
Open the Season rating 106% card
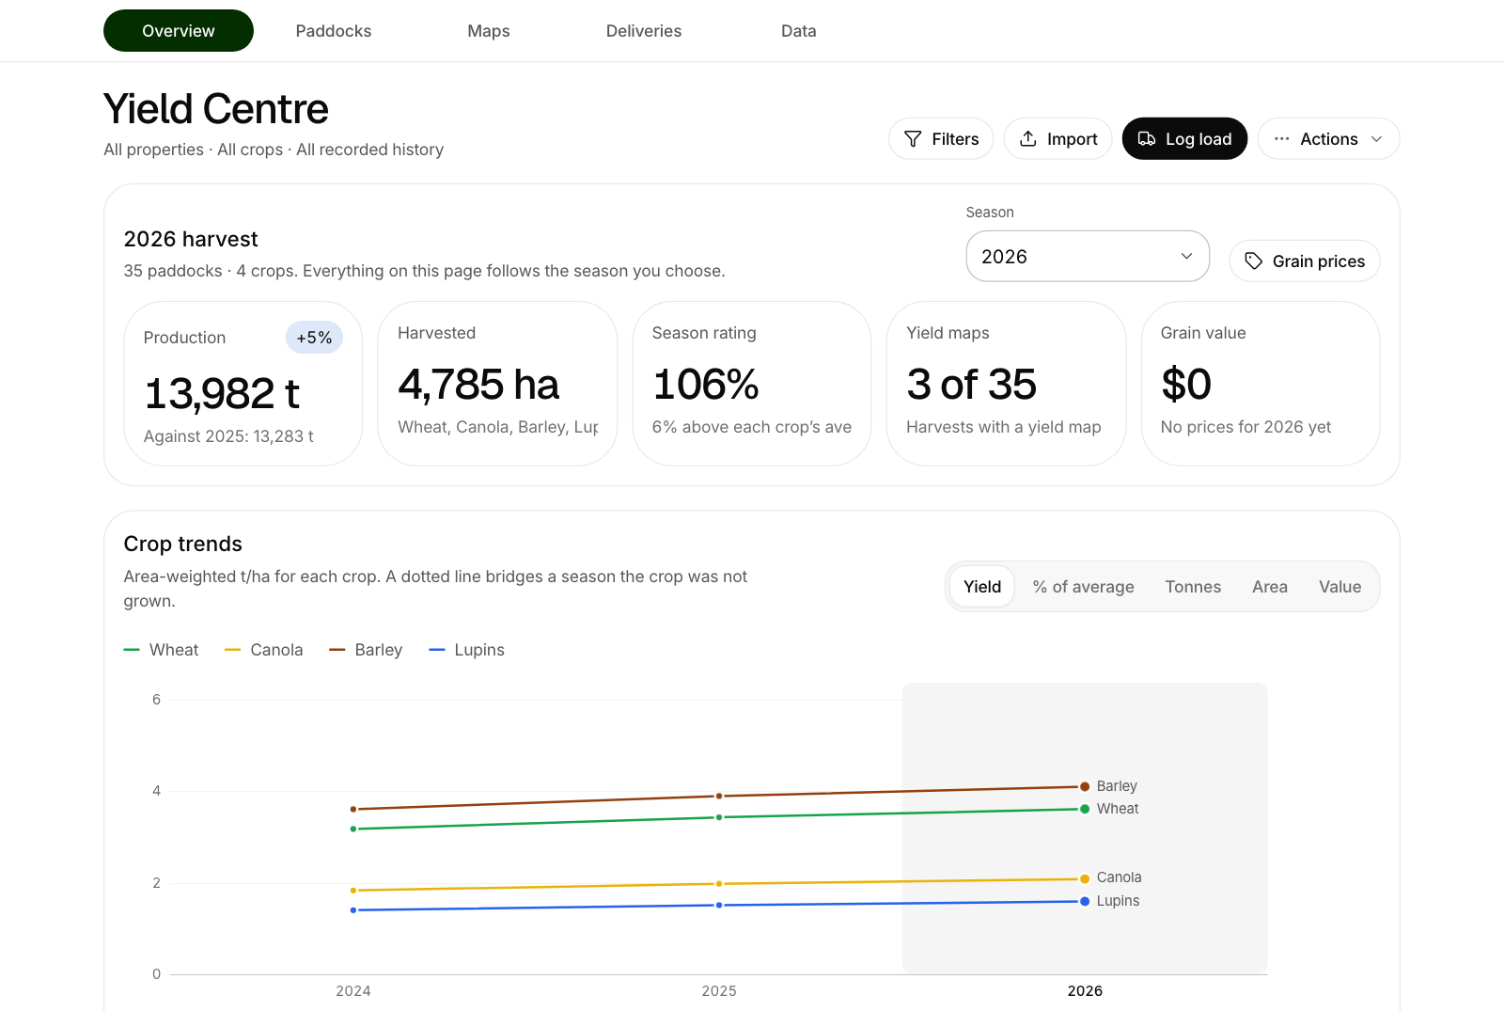click(x=752, y=384)
